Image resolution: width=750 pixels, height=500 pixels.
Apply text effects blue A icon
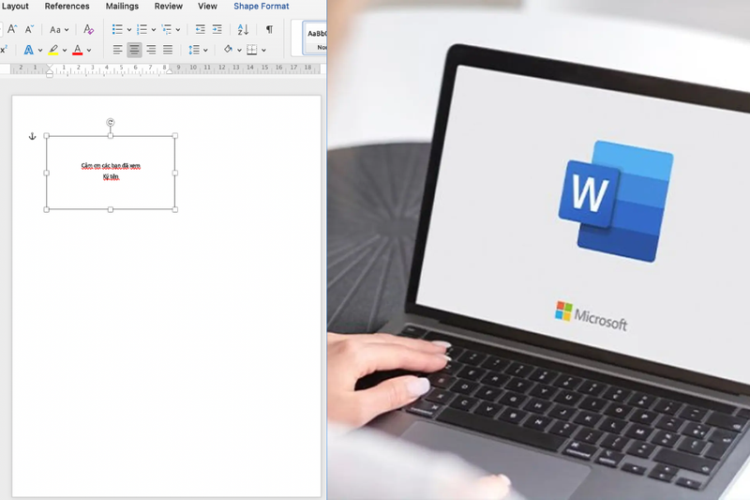coord(29,50)
